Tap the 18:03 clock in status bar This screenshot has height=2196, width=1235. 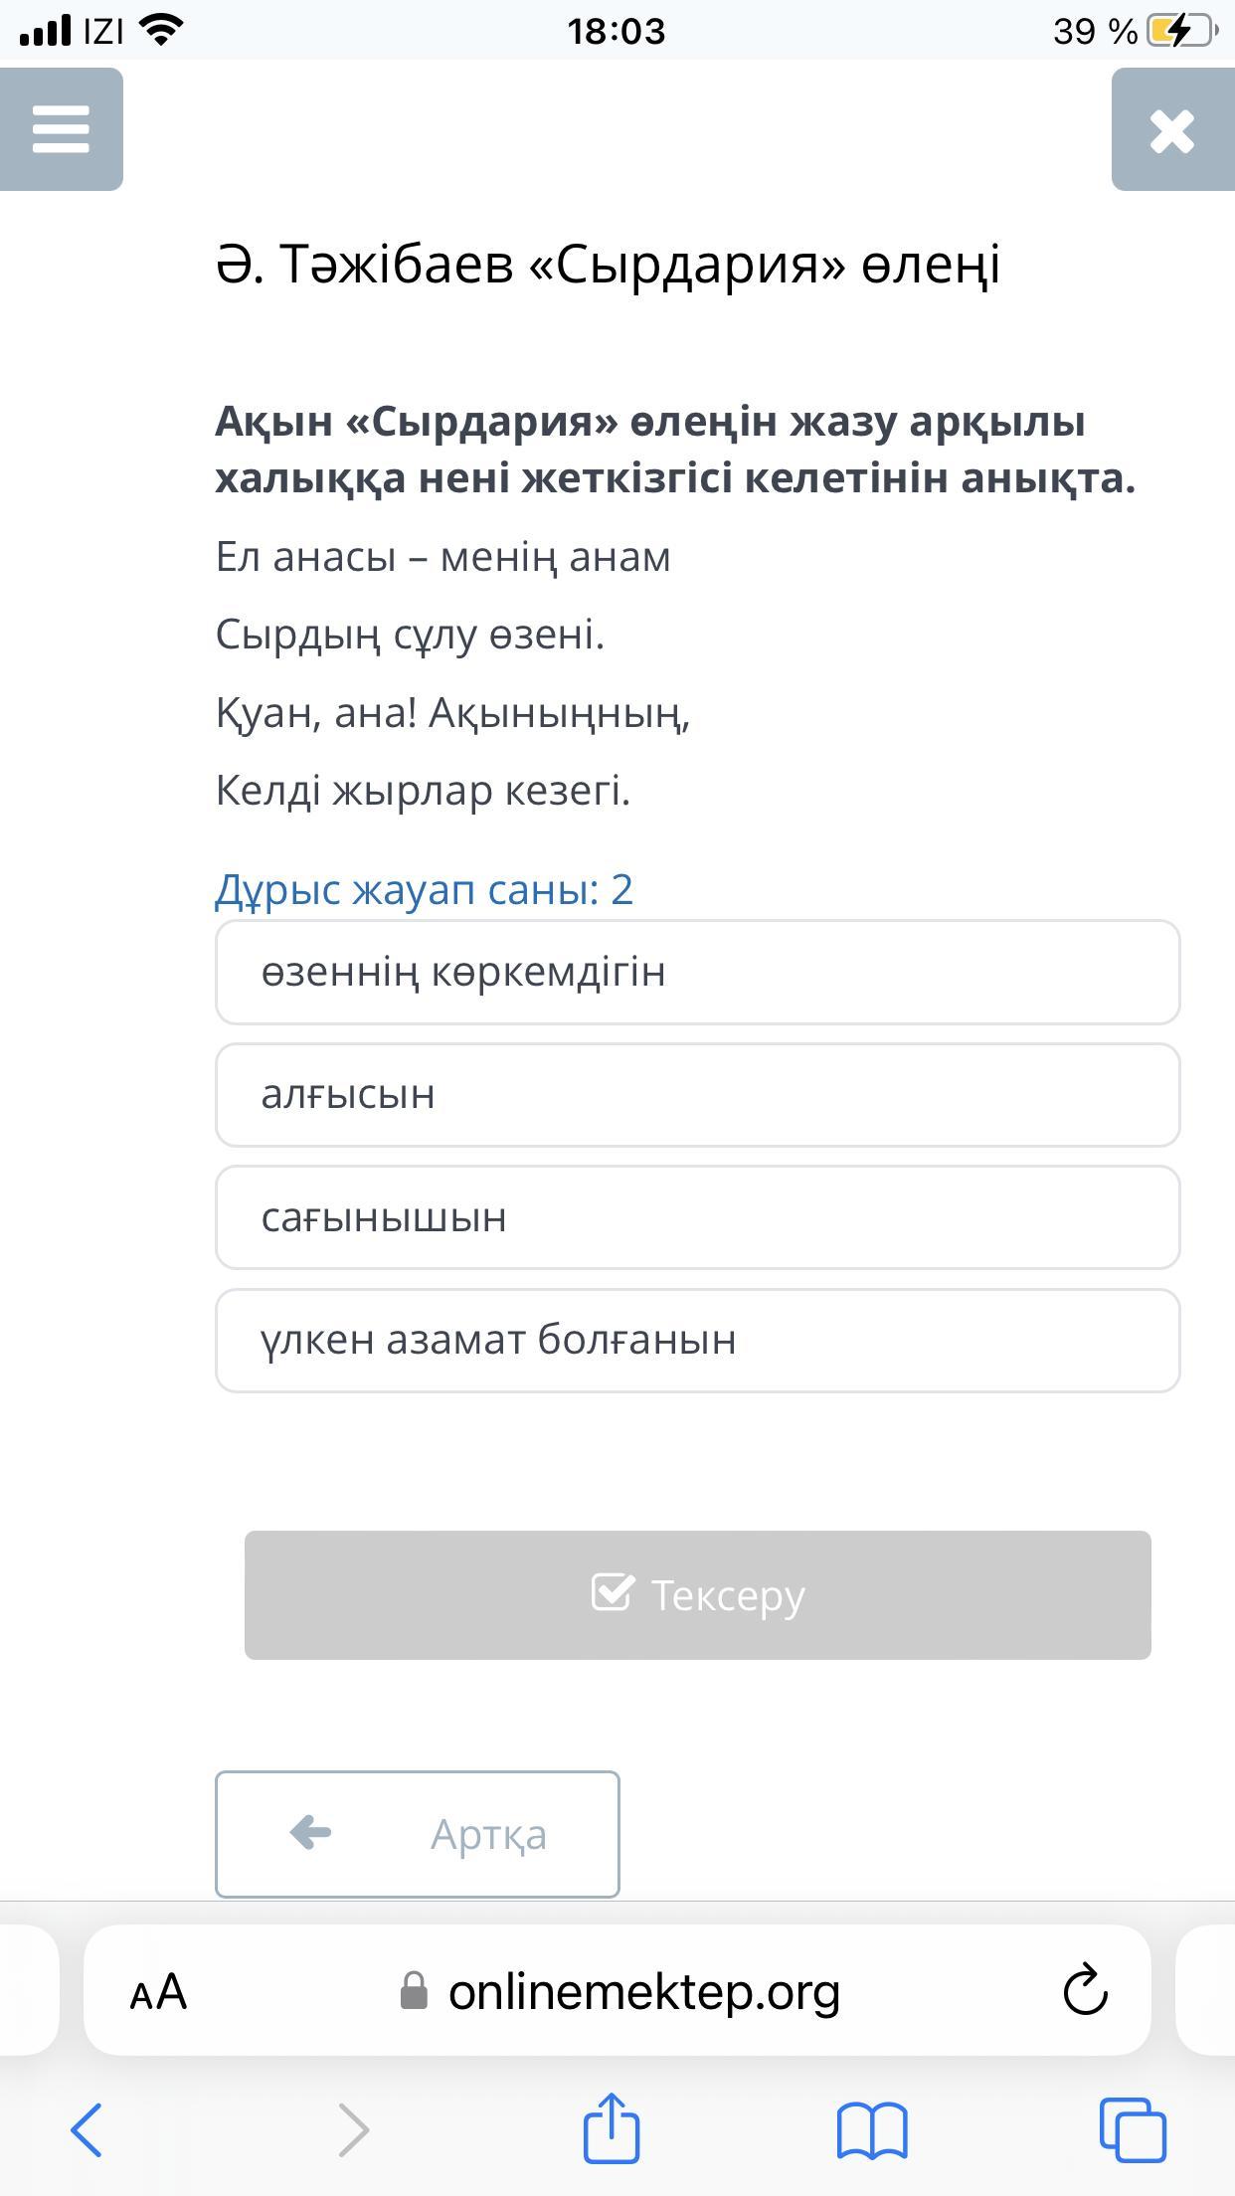point(617,32)
